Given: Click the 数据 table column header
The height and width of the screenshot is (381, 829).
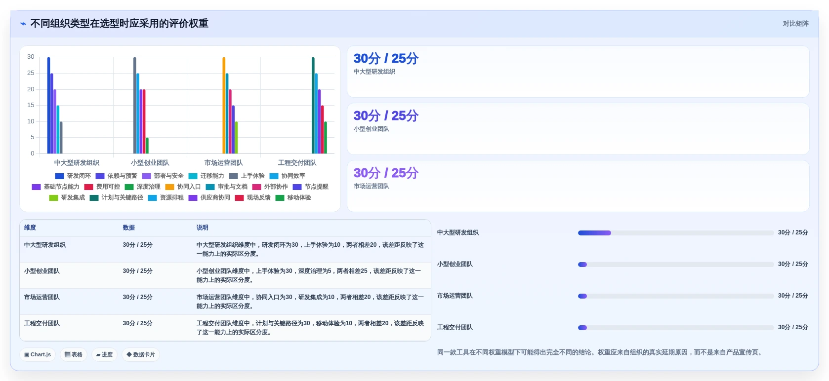Looking at the screenshot, I should [x=129, y=228].
